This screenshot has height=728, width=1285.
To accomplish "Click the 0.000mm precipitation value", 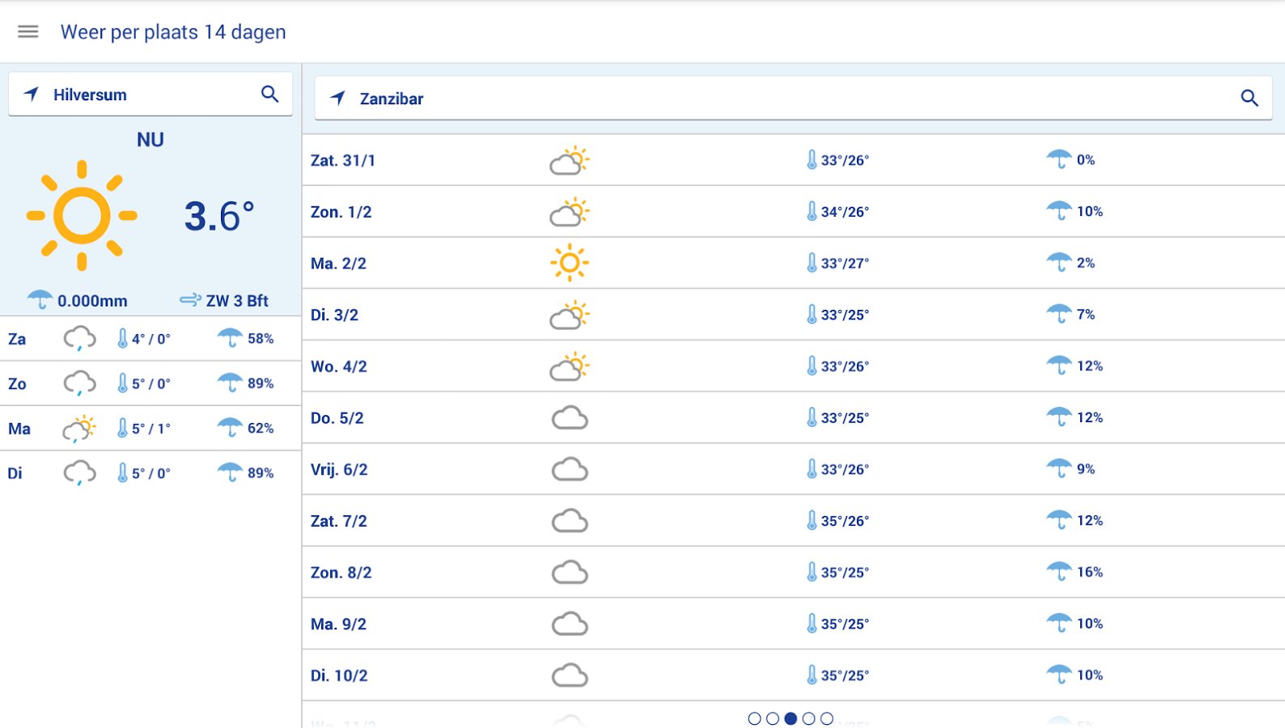I will (x=92, y=301).
